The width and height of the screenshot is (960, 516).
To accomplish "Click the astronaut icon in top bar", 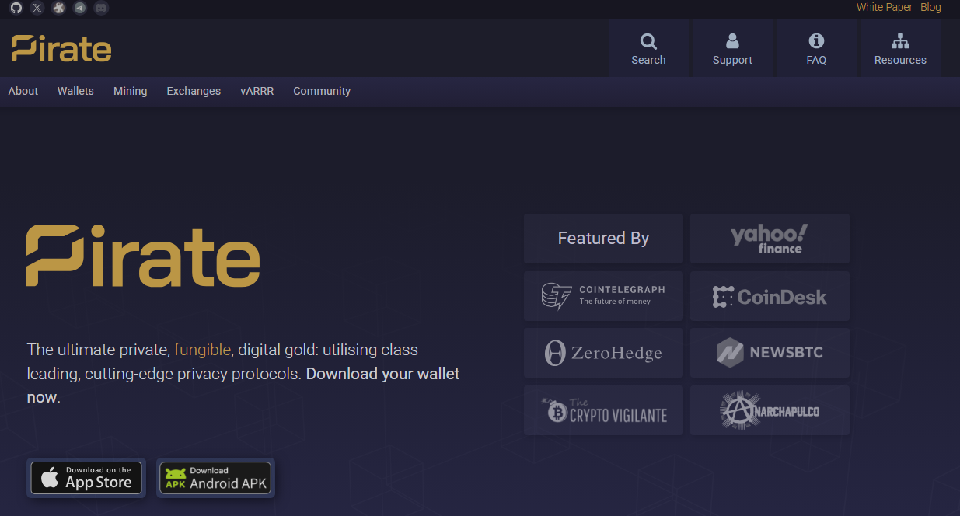I will [x=58, y=8].
